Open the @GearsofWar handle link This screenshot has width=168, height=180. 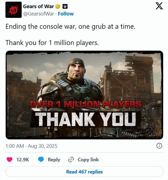pos(38,14)
